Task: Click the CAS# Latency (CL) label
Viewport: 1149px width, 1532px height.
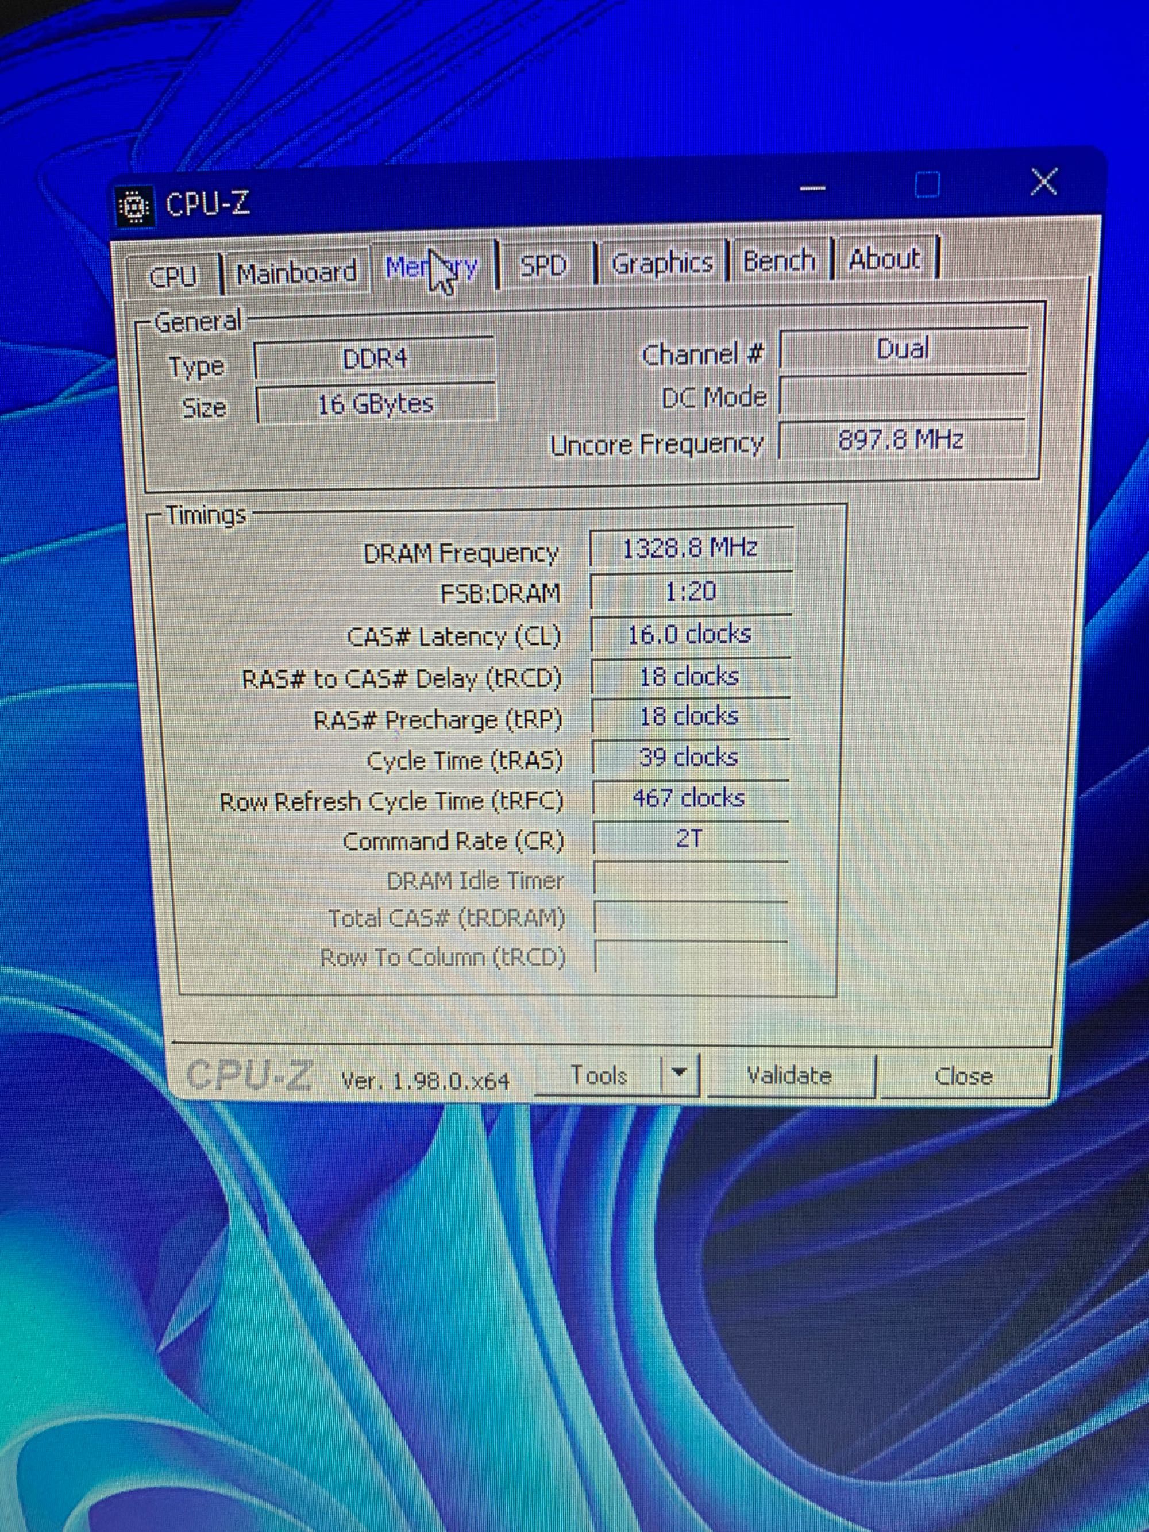Action: (454, 637)
